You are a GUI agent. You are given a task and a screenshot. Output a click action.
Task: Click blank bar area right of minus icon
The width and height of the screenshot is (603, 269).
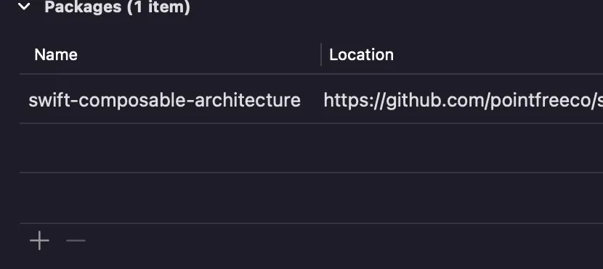click(346, 241)
